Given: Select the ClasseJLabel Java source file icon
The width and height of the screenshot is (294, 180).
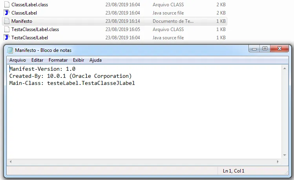Looking at the screenshot, I should tap(7, 13).
